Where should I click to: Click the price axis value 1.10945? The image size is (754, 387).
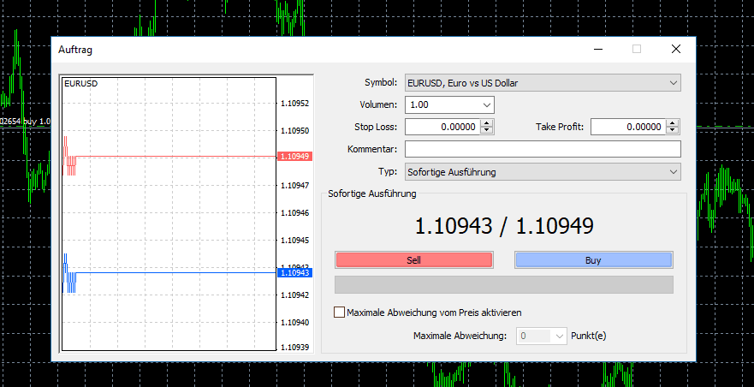point(294,241)
